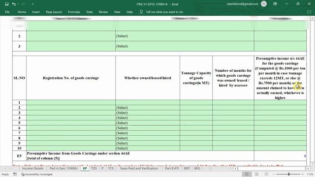Open the Formulas ribbon tab
The image size is (315, 177).
[x=74, y=12]
